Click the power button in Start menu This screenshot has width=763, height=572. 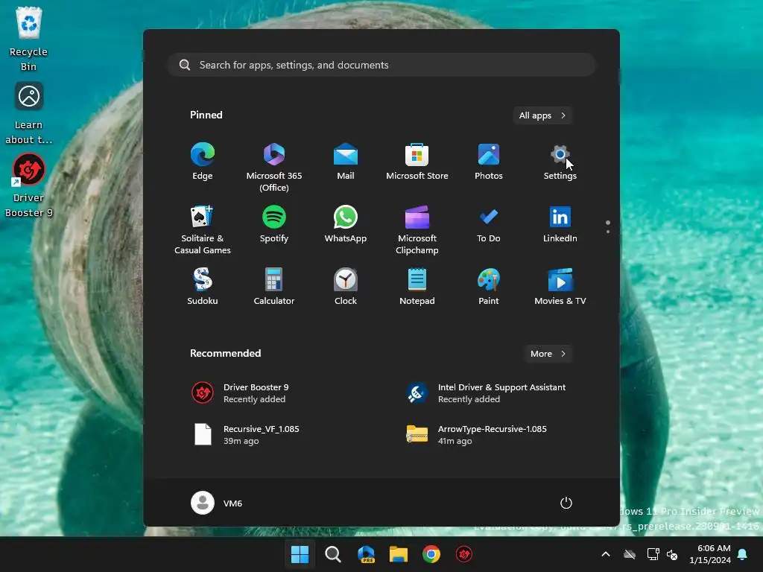566,503
